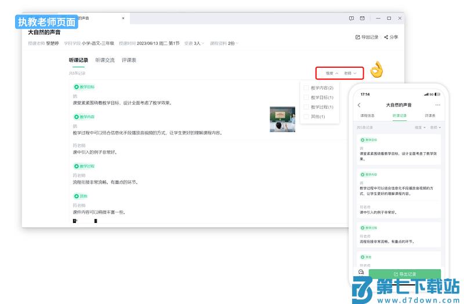464x304 pixels.
Task: Open the mail icon in the title bar
Action: tap(362, 19)
